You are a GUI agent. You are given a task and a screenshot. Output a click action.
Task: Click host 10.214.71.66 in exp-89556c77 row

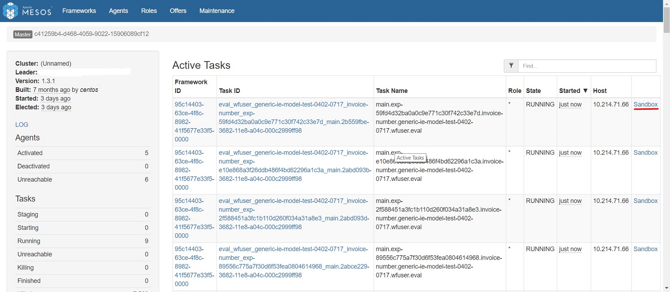click(611, 249)
